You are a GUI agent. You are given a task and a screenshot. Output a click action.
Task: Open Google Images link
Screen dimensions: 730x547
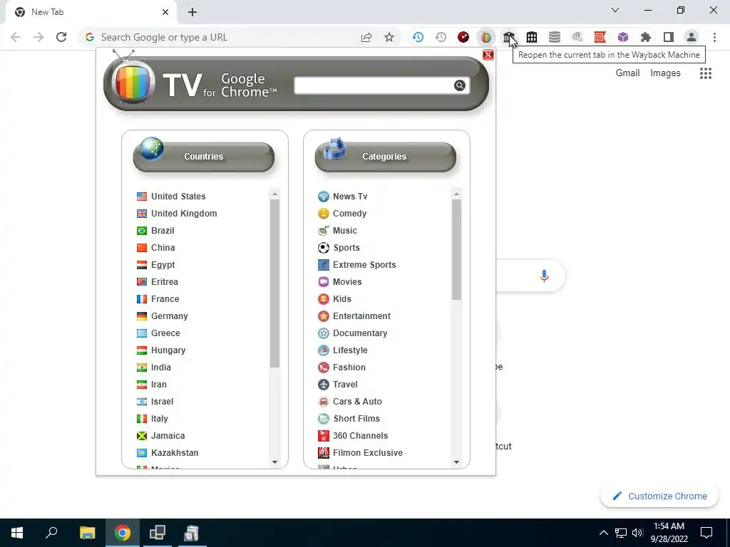click(x=665, y=73)
